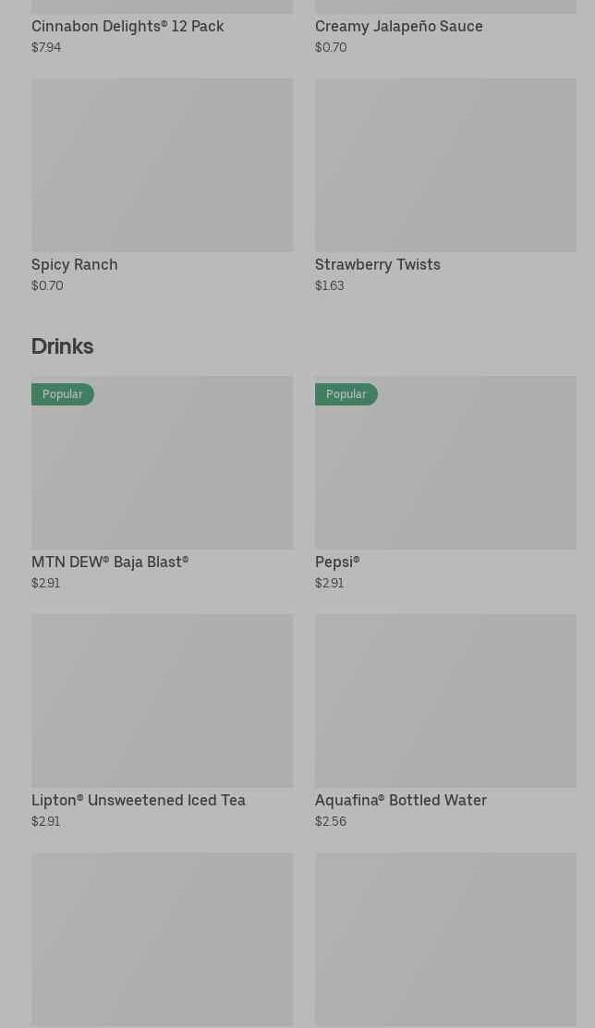The width and height of the screenshot is (595, 1028).
Task: Choose the Aquafina Bottled Water title
Action: [x=400, y=800]
